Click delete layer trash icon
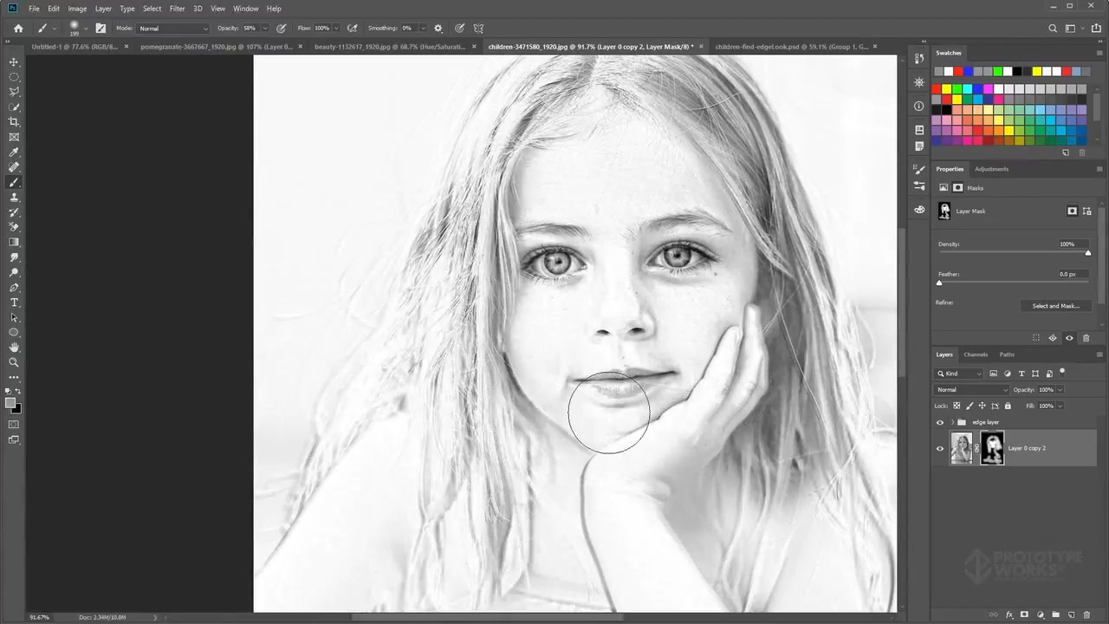This screenshot has width=1109, height=624. [1085, 614]
